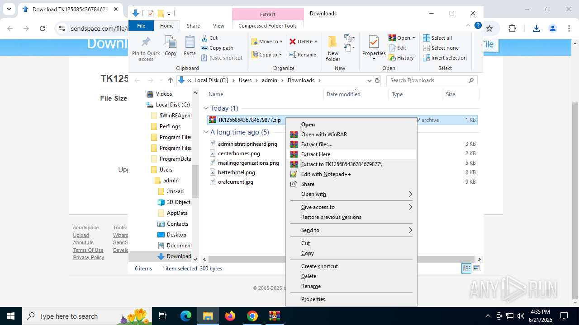
Task: Open WinRAR from the taskbar
Action: tap(275, 316)
